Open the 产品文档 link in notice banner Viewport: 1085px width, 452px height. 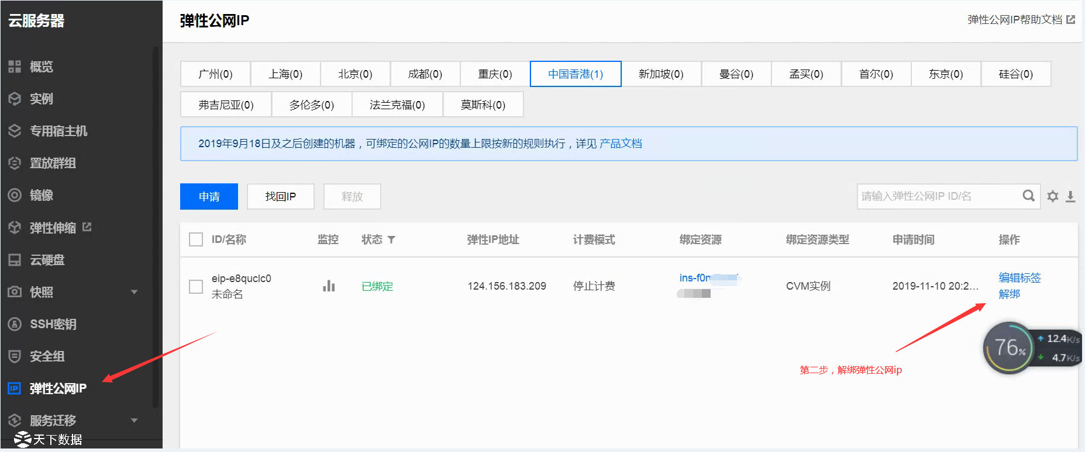pos(621,144)
